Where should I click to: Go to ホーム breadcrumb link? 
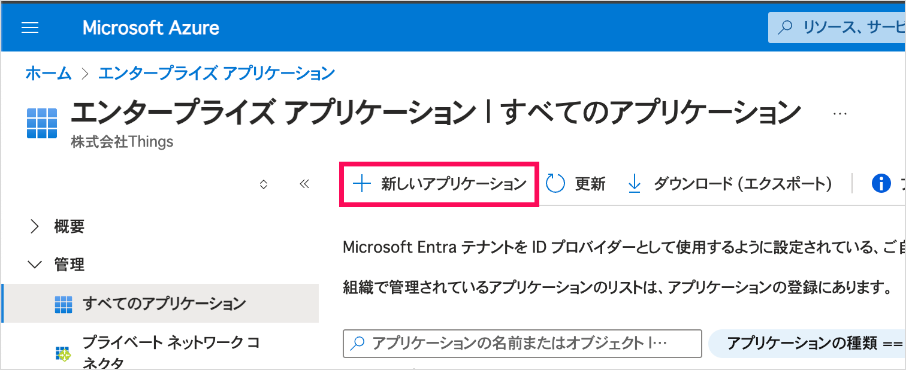[x=48, y=74]
